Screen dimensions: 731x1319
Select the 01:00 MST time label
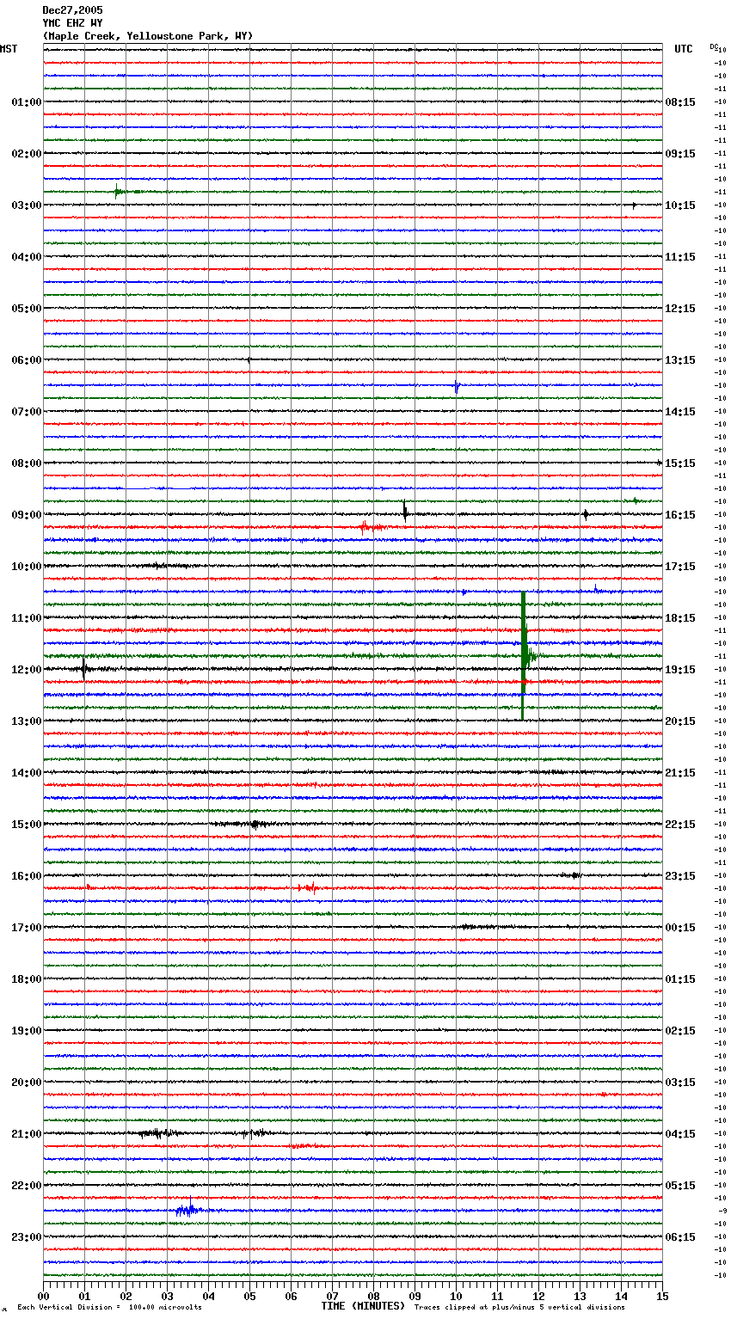[27, 102]
